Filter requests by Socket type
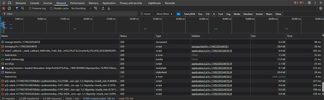The image size is (324, 100). [259, 14]
